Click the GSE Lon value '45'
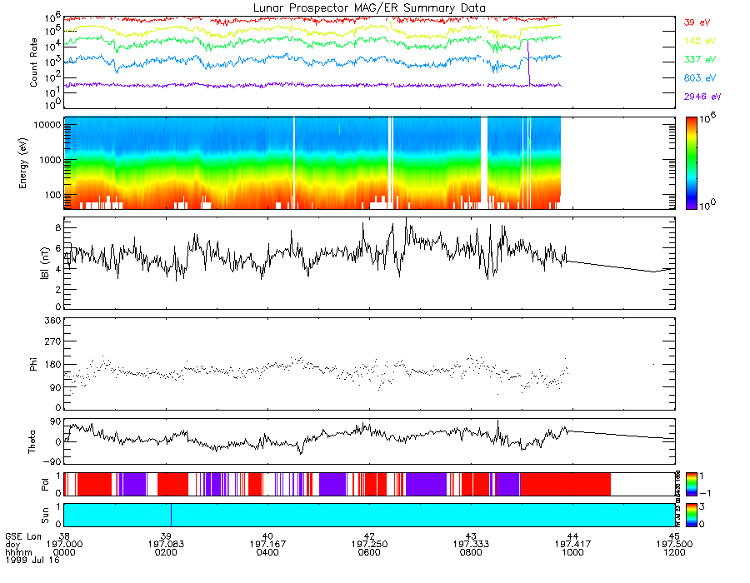750x583 pixels. (x=674, y=536)
